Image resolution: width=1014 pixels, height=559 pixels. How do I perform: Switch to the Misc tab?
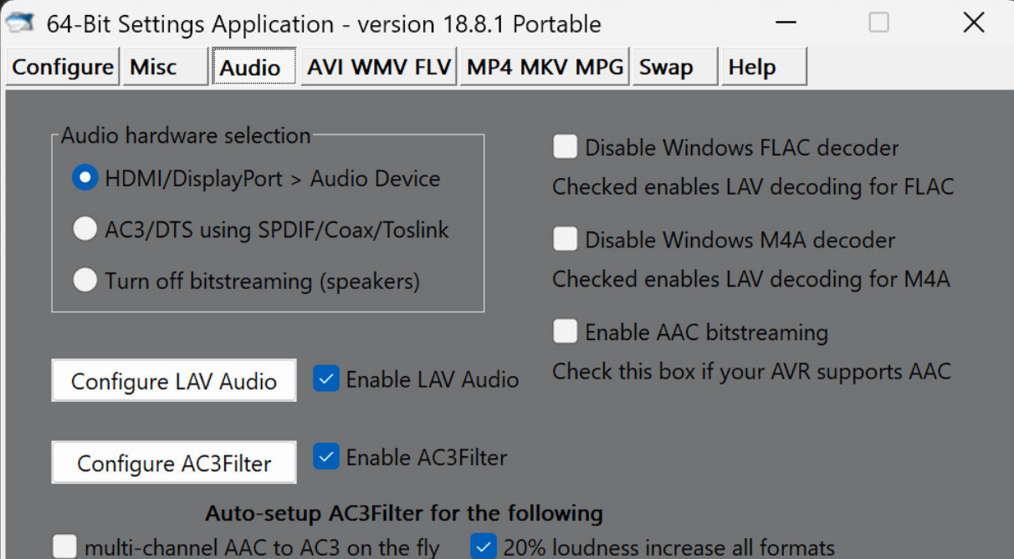coord(166,67)
